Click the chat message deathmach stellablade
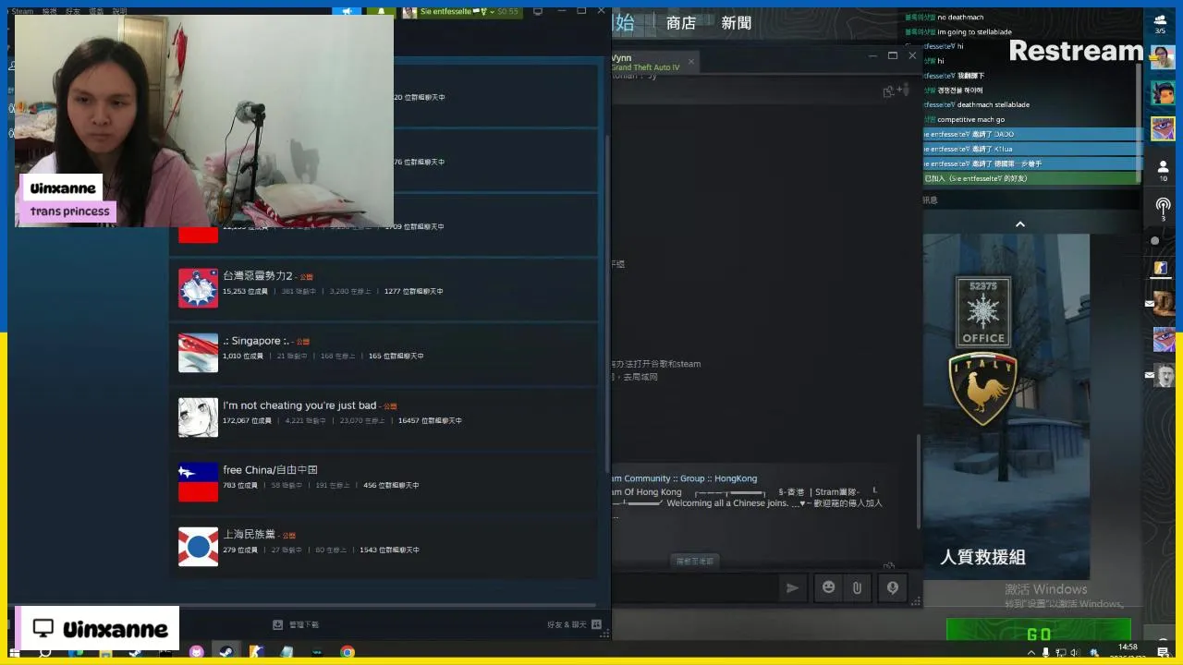Image resolution: width=1183 pixels, height=665 pixels. [x=993, y=104]
